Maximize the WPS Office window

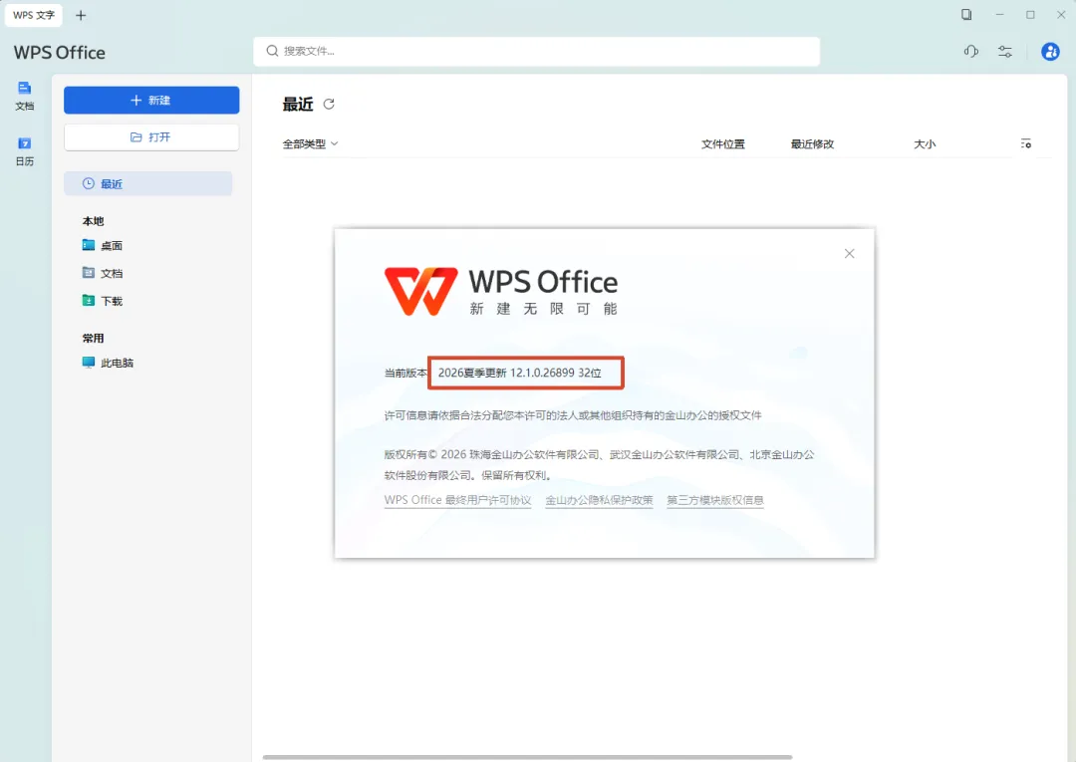[1031, 14]
